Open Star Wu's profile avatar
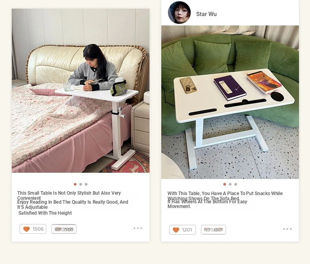 coord(179,13)
